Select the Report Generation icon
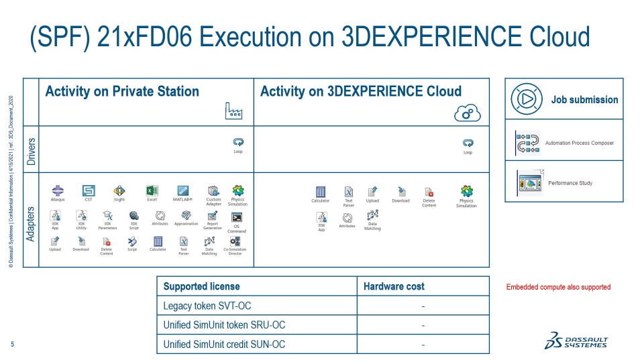Viewport: 644px width, 362px height. [213, 216]
